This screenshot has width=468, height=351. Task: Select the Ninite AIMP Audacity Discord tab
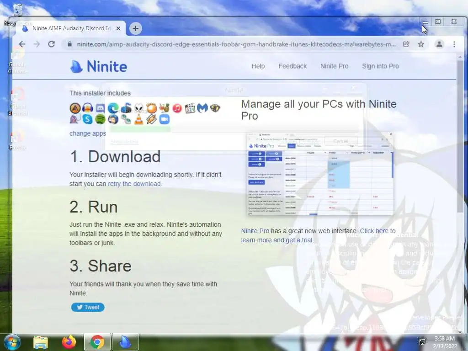[x=71, y=28]
